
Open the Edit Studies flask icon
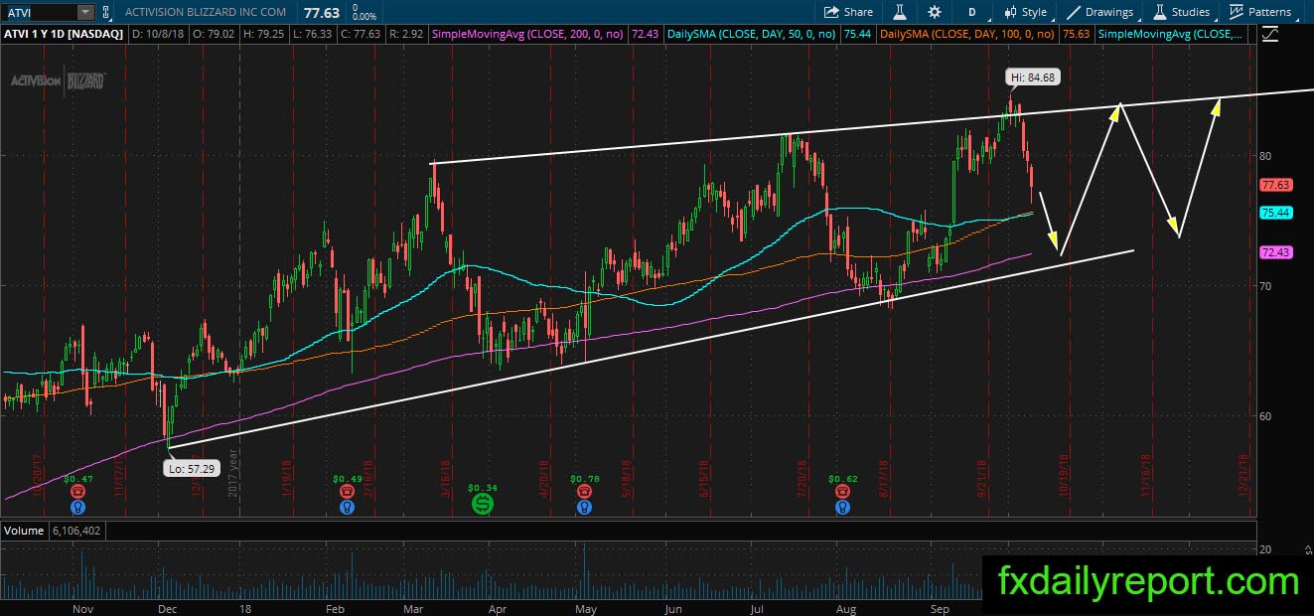click(x=901, y=12)
